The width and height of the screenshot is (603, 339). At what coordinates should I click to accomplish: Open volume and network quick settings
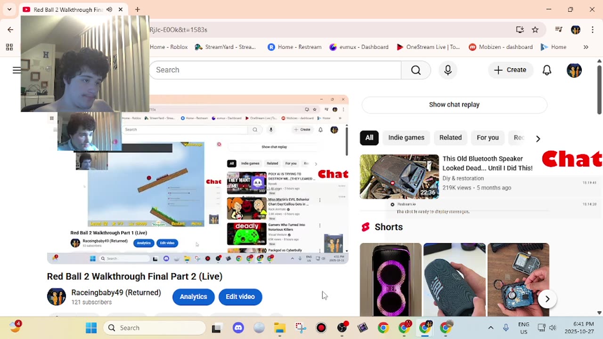[x=547, y=328]
